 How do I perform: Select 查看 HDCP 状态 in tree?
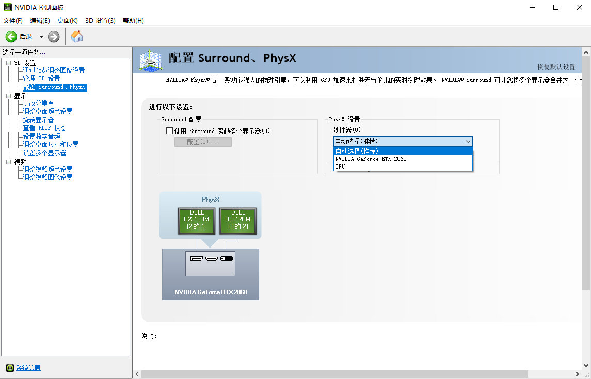tap(44, 128)
